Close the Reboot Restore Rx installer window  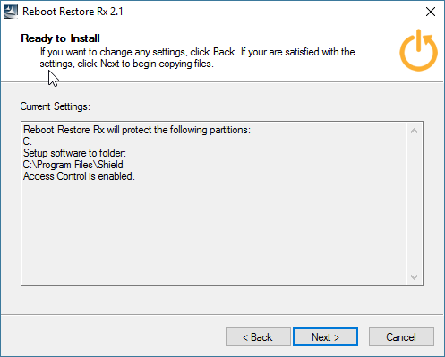431,12
